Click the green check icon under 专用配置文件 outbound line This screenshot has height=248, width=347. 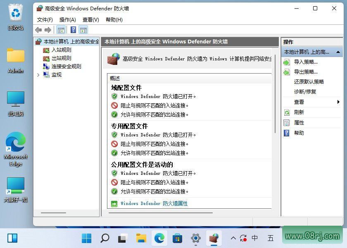coord(114,153)
